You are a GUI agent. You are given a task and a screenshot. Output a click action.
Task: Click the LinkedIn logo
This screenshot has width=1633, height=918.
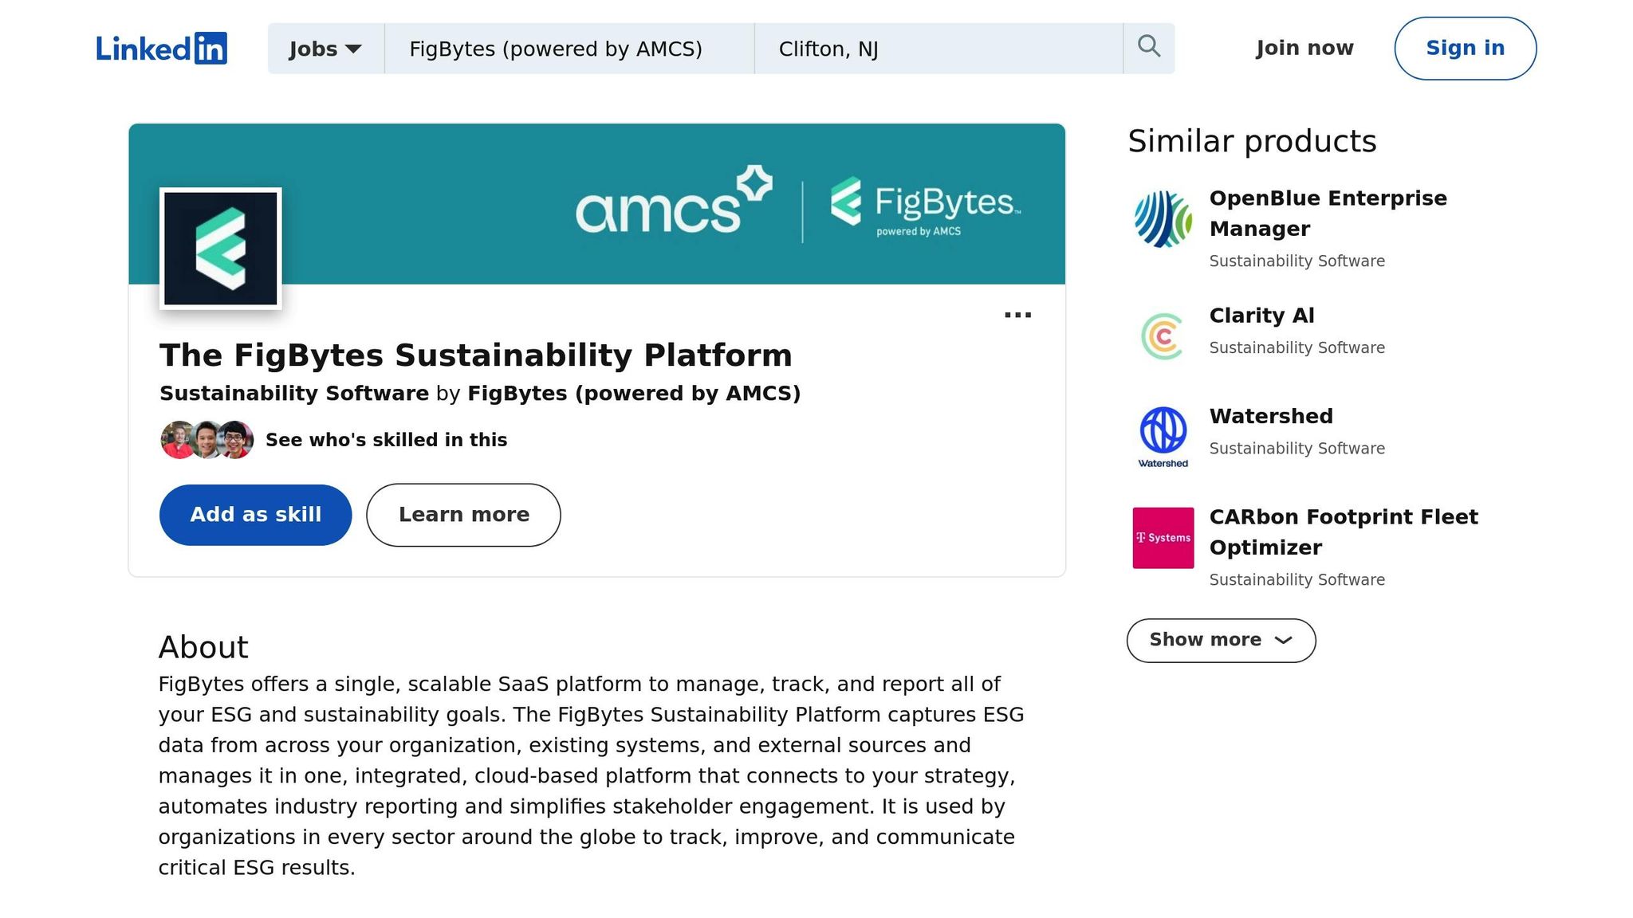click(161, 49)
